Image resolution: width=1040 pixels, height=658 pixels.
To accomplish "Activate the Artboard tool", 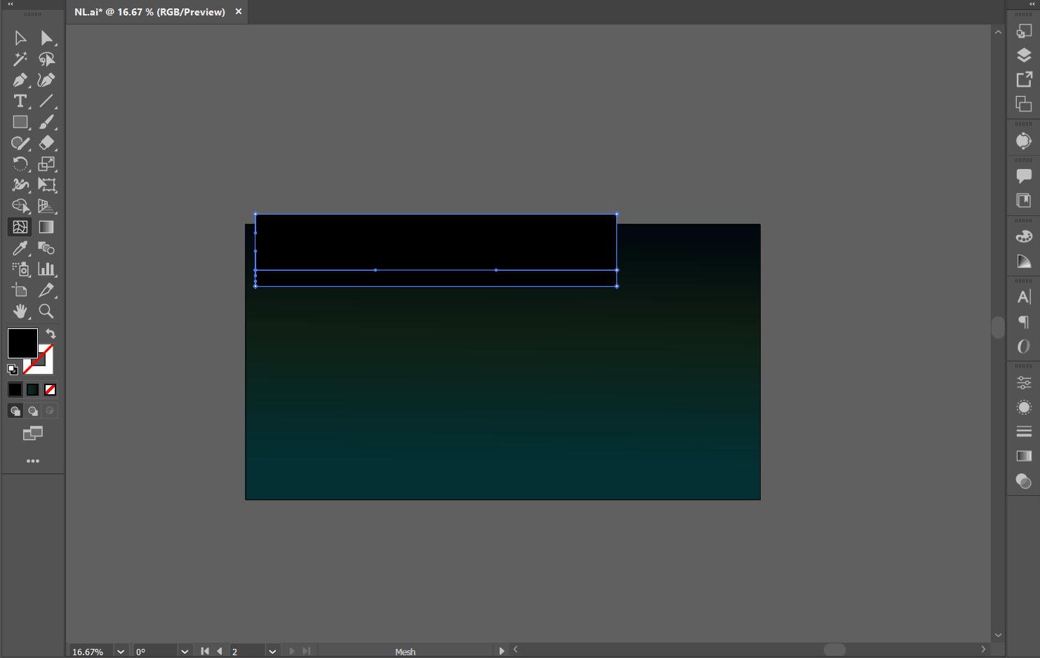I will click(x=20, y=290).
